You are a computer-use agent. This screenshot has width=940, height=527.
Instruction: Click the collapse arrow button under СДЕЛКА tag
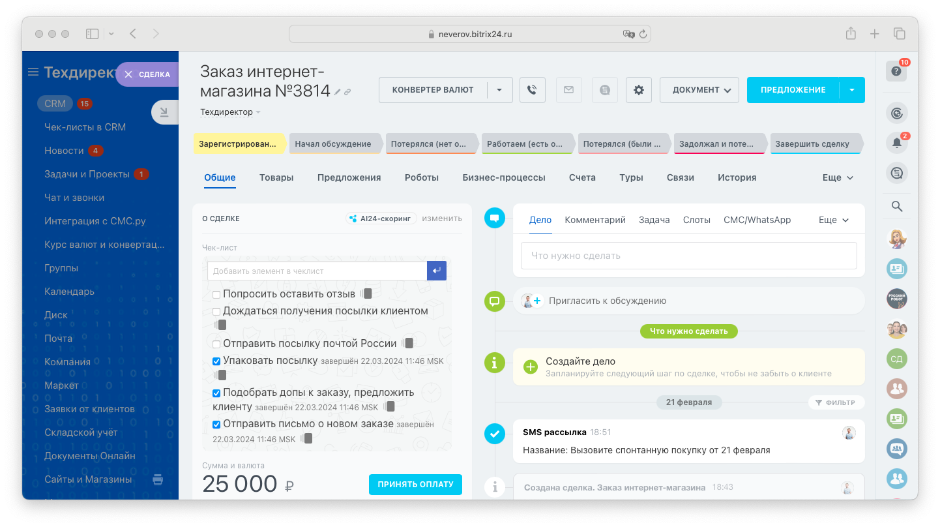coord(165,112)
